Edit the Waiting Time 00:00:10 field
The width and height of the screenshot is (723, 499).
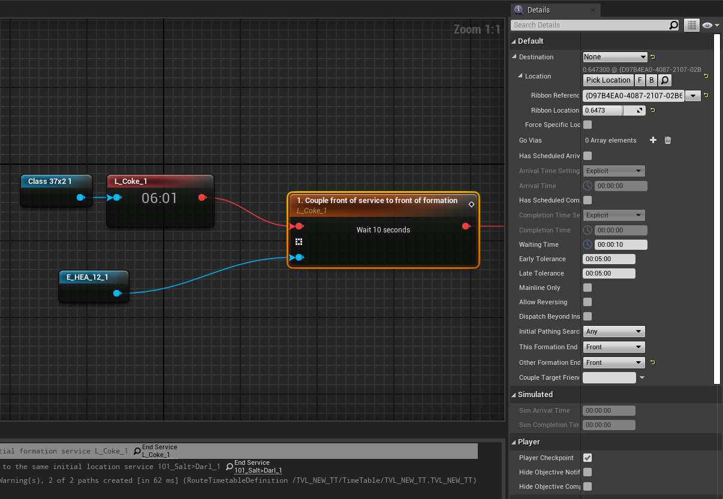click(x=620, y=244)
